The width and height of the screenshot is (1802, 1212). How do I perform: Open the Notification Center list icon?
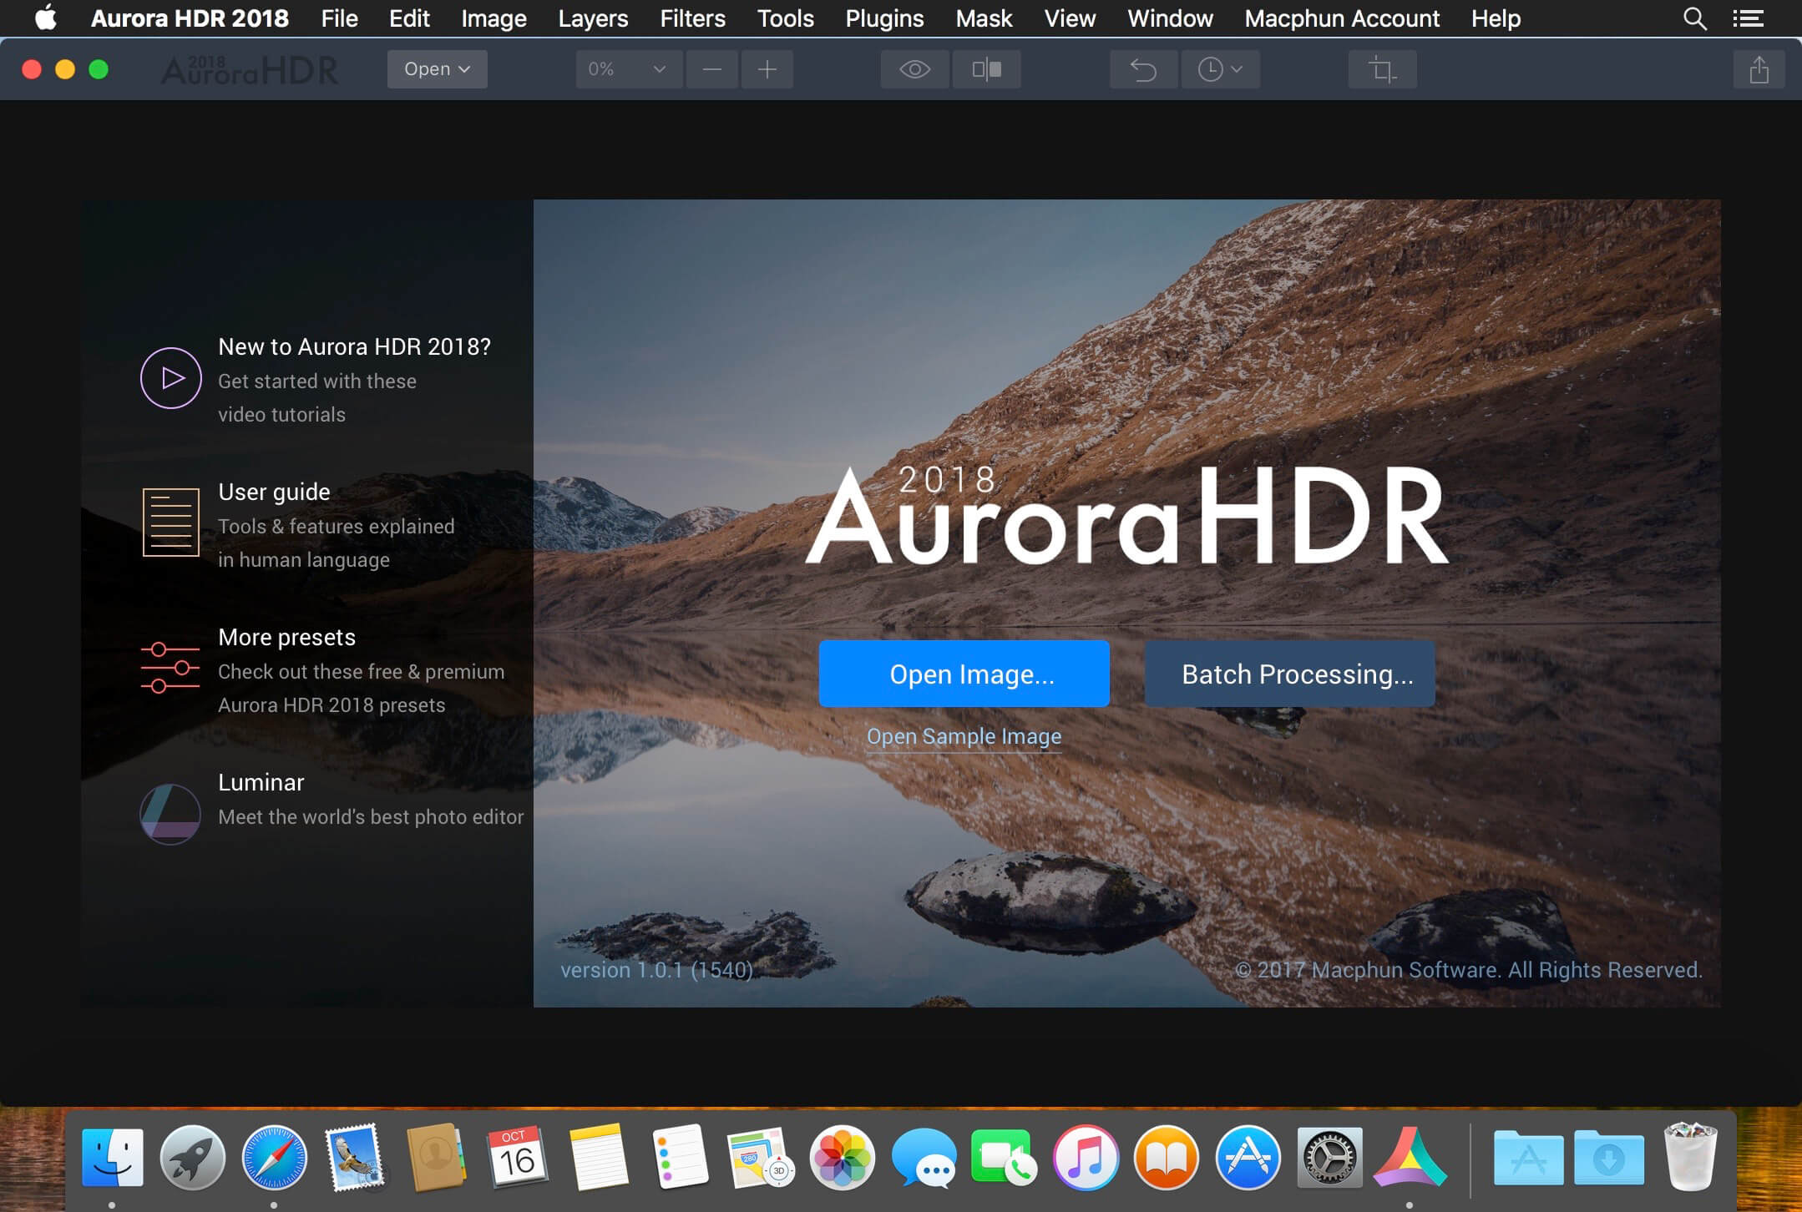(1748, 18)
